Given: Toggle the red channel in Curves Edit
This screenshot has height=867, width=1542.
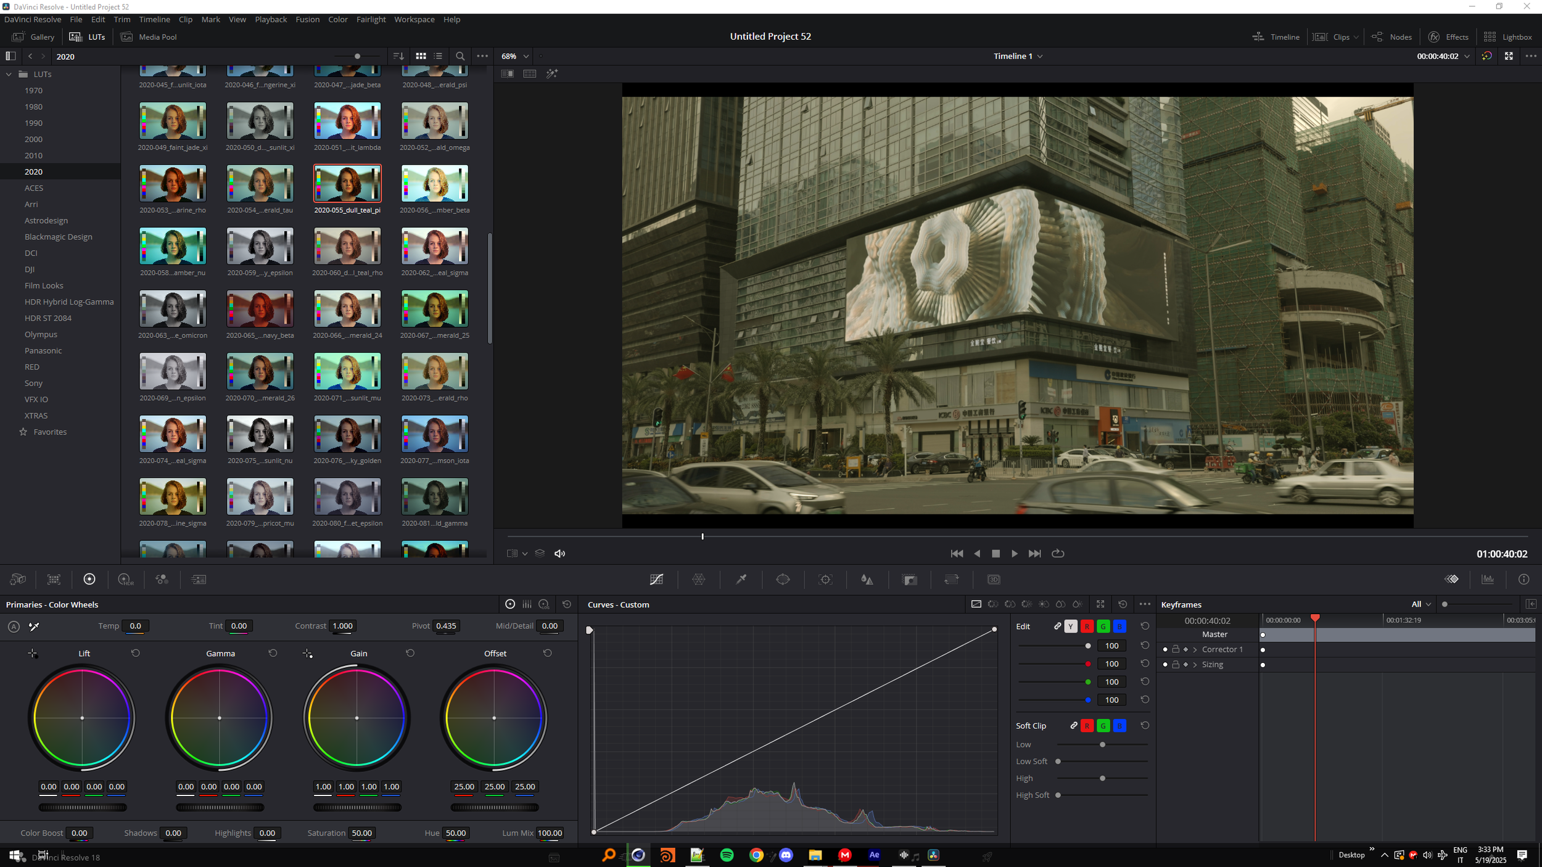Looking at the screenshot, I should point(1087,626).
